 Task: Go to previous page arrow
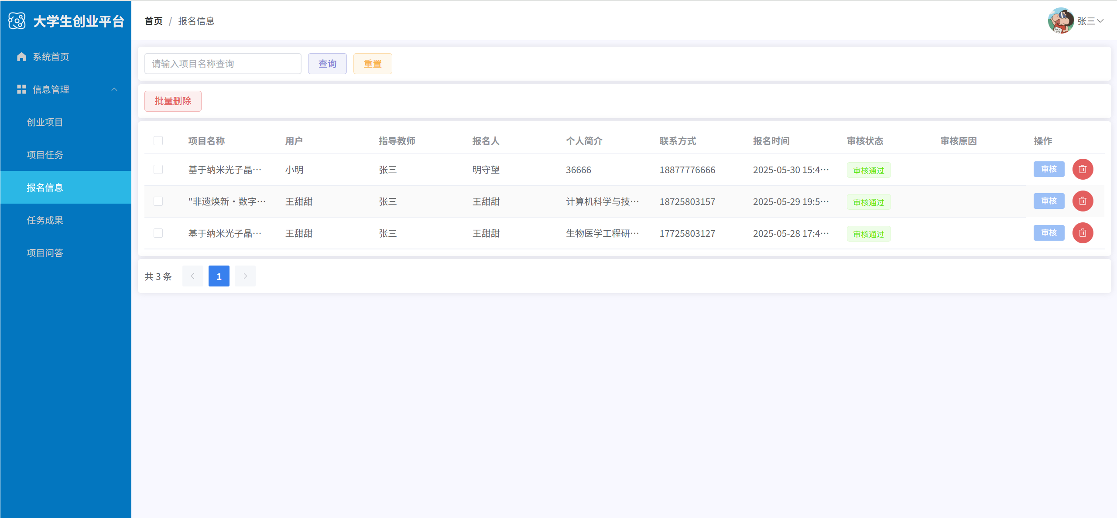point(192,276)
